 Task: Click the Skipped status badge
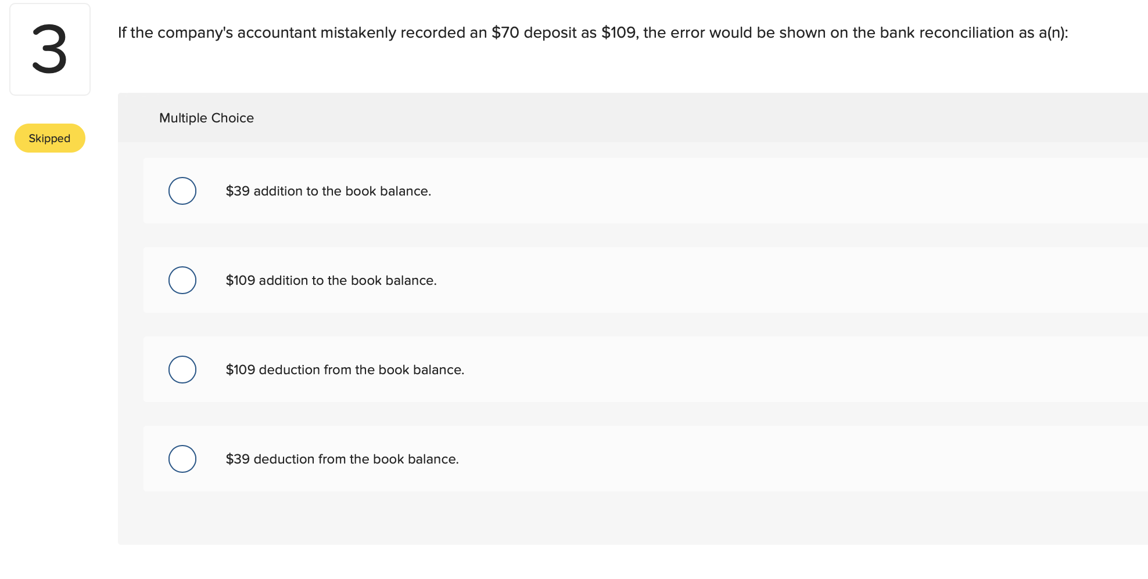click(x=49, y=138)
